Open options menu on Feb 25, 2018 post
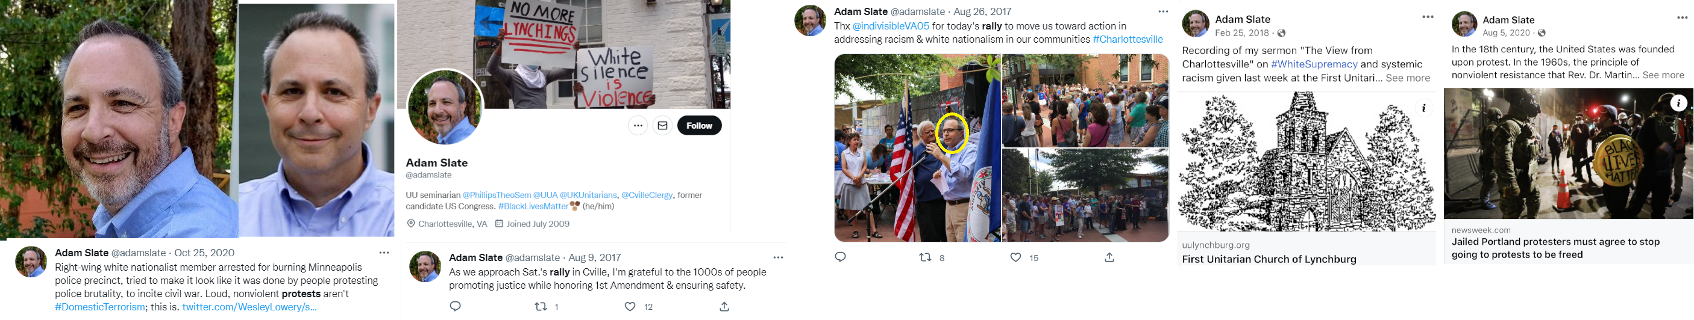Viewport: 1694px width, 320px height. 1428,17
